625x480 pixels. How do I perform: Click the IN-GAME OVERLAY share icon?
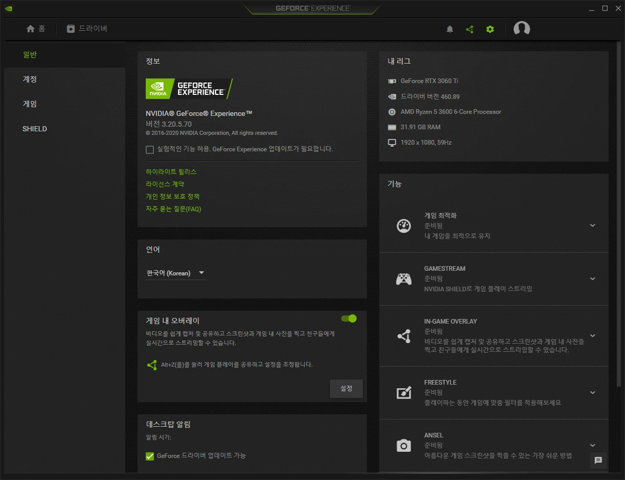[x=404, y=336]
